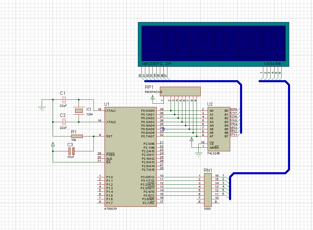313x230 pixels.
Task: Click the '12M' crystal value text
Action: coord(89,114)
